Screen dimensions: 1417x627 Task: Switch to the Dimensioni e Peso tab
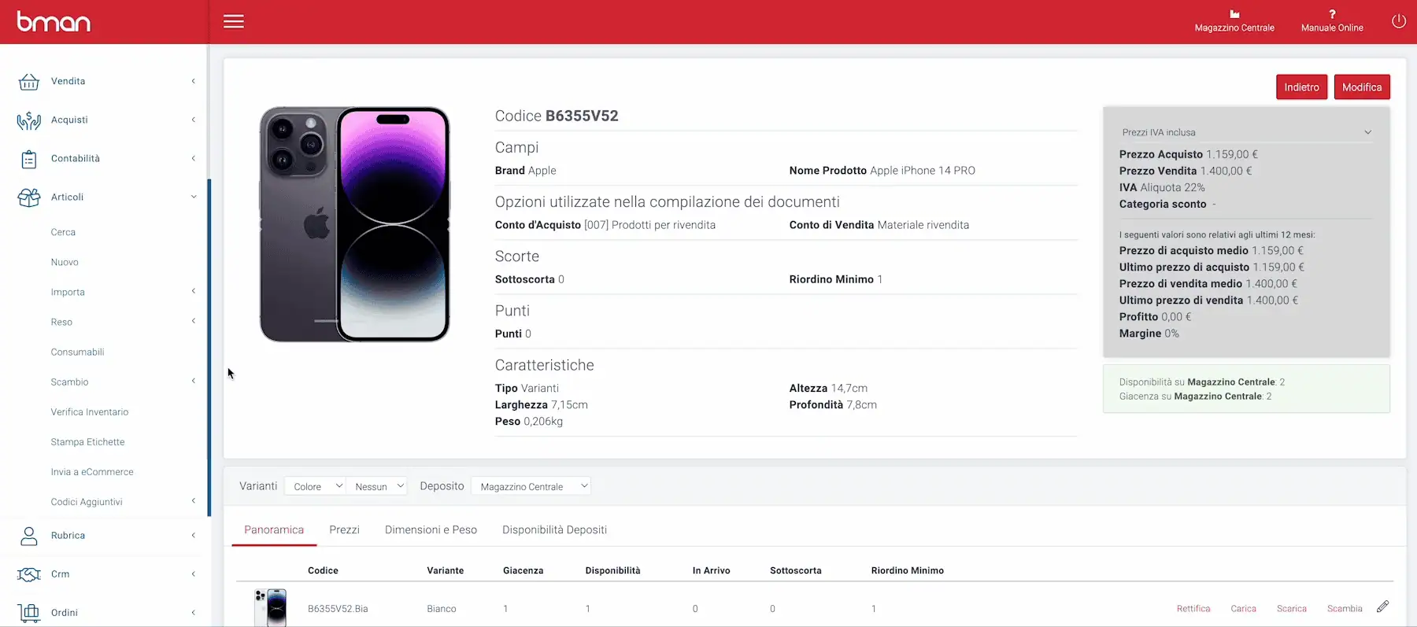pos(431,529)
